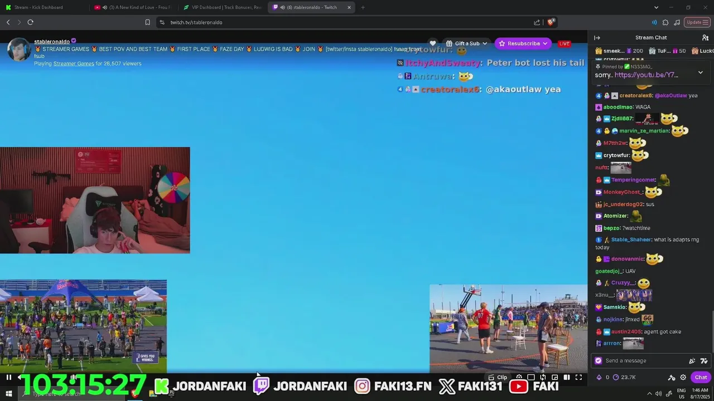Switch to the VIP Dashboard tab
Viewport: 714px width, 401px height.
[x=222, y=7]
